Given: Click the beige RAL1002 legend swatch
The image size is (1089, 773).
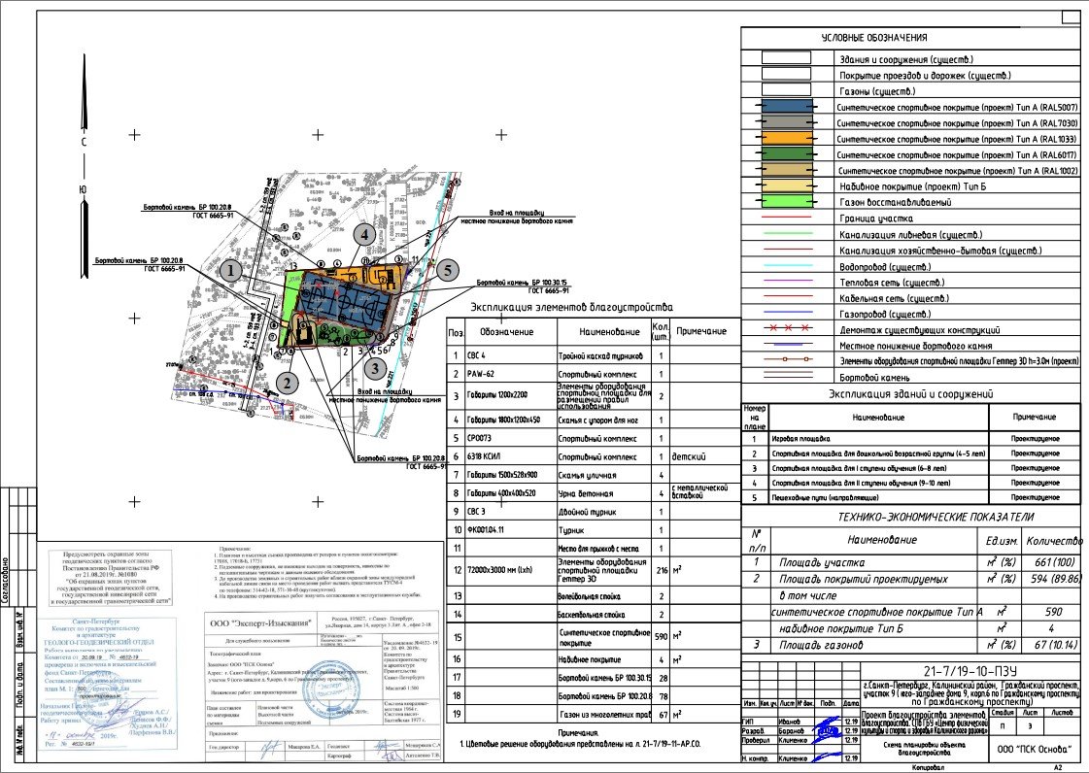Looking at the screenshot, I should click(x=786, y=170).
